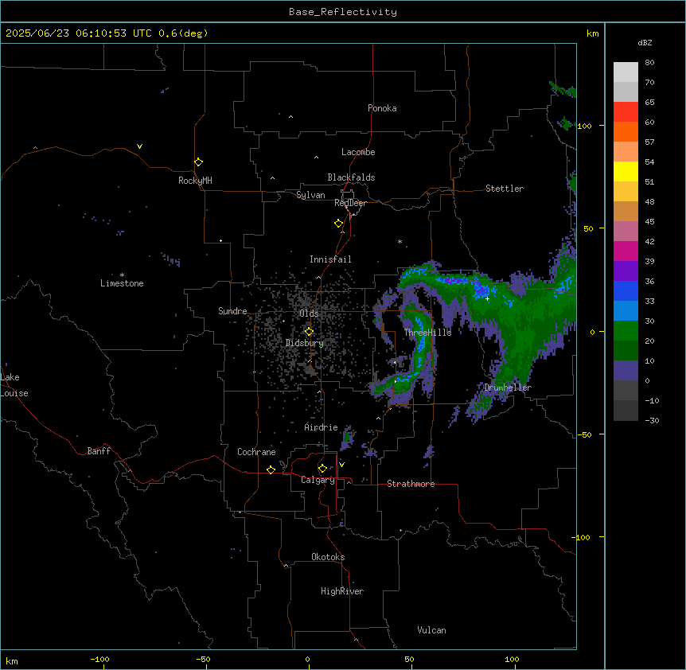Image resolution: width=686 pixels, height=670 pixels.
Task: Select the purple swatch below the 39 label
Action: (626, 271)
